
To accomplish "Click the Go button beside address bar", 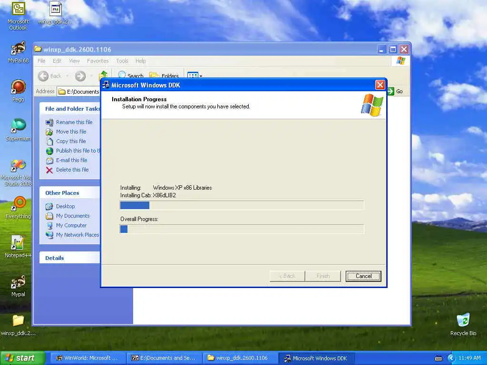I will point(395,91).
